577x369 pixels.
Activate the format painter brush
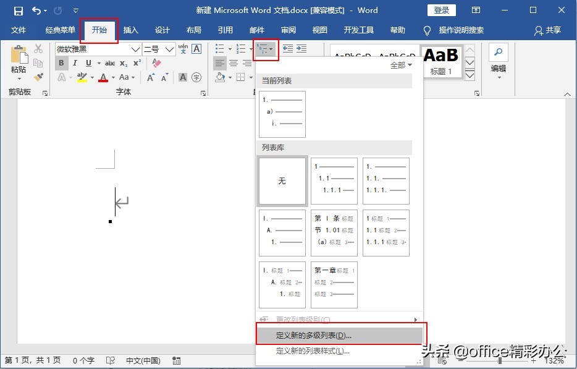38,77
